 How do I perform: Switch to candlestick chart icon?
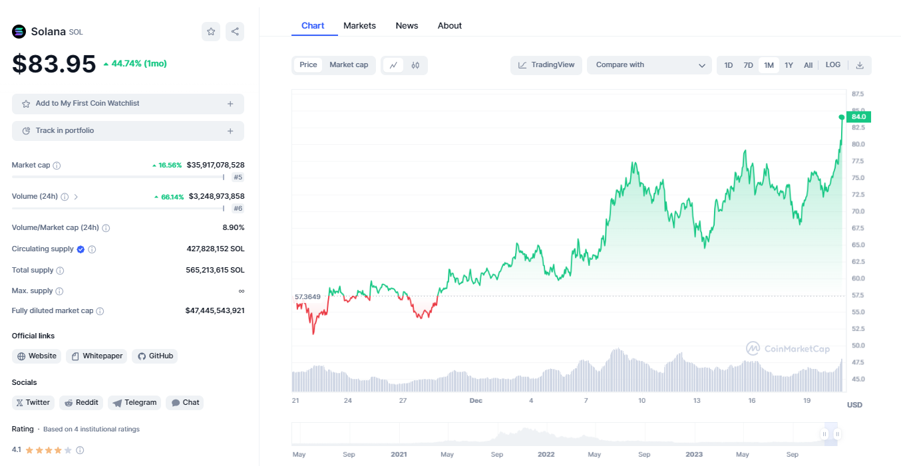coord(415,65)
